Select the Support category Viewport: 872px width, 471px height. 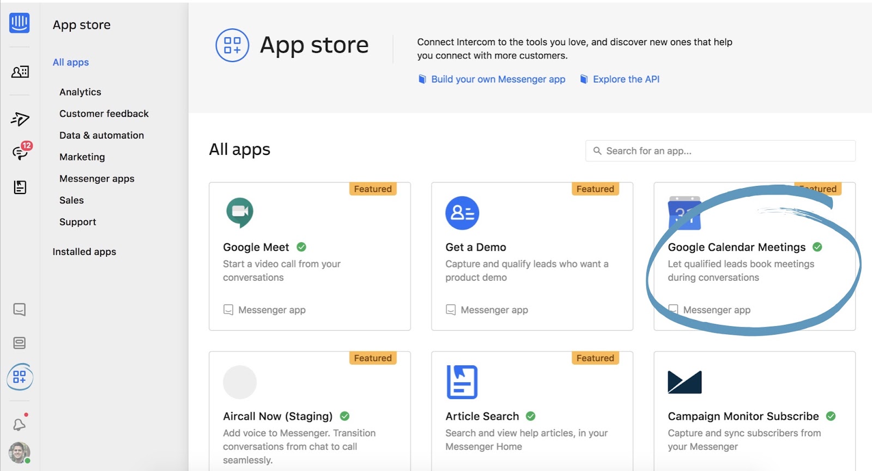[x=78, y=222]
